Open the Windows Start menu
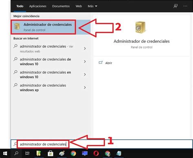The width and height of the screenshot is (193, 158). (x=5, y=154)
